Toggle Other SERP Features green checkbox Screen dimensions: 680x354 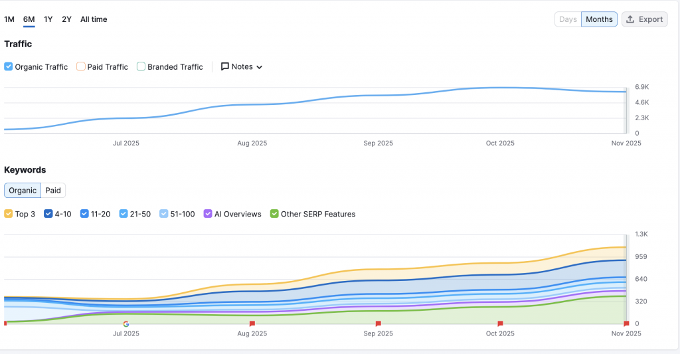click(274, 214)
